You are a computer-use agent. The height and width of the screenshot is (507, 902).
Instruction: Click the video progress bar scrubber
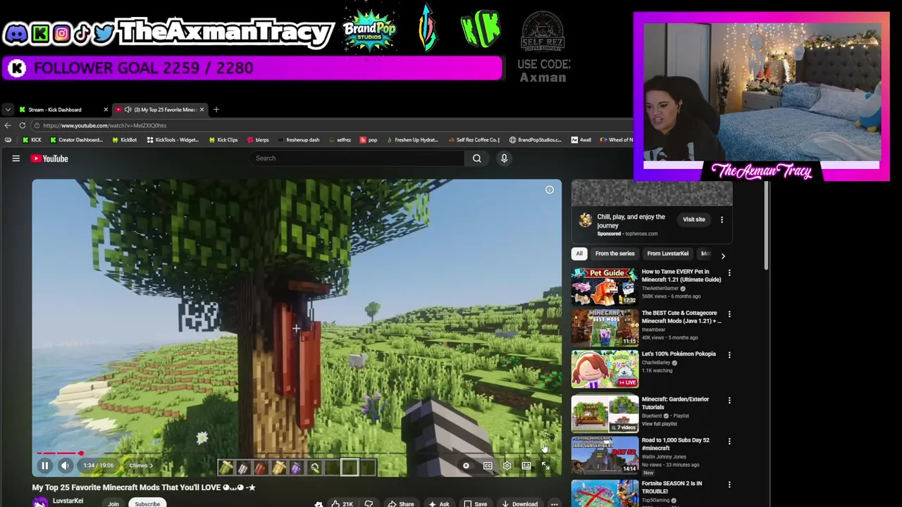click(81, 453)
